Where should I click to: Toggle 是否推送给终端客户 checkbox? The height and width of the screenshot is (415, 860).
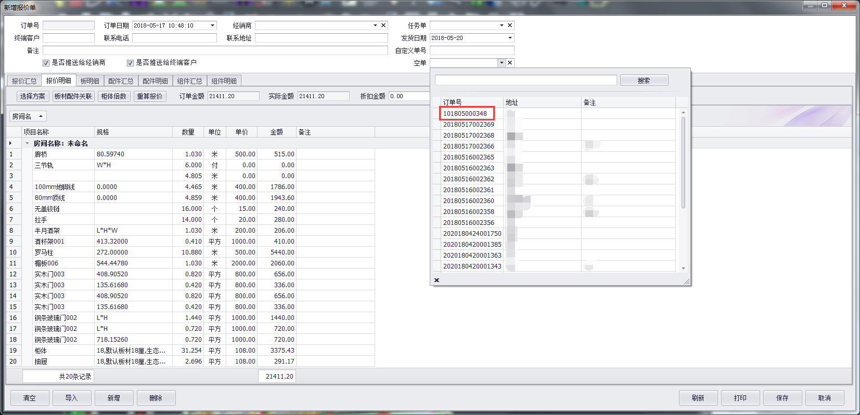(x=130, y=63)
